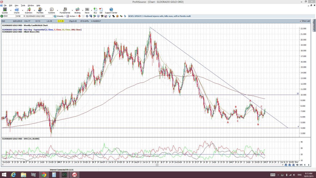Image resolution: width=316 pixels, height=178 pixels.
Task: Click the Mov Avg Exponential indicator label
Action: (42, 30)
